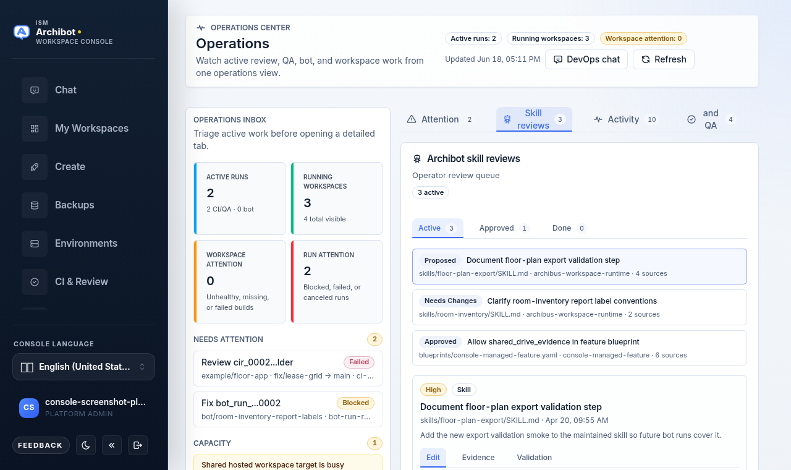Go to My Workspaces
The image size is (791, 470).
[84, 129]
